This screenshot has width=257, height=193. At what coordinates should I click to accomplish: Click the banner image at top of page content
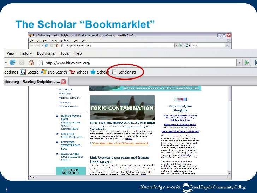[145, 88]
